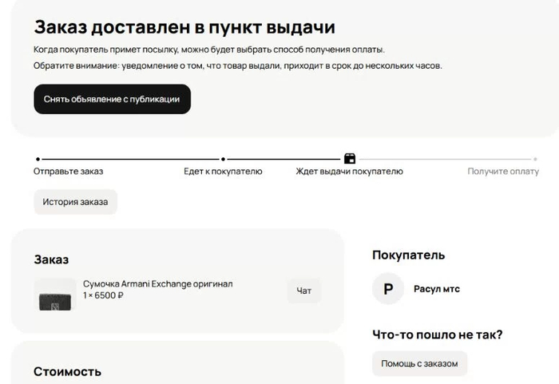Viewport: 559px width, 384px height.
Task: Click the 'Что-то пошло не так?' heading
Action: (437, 335)
